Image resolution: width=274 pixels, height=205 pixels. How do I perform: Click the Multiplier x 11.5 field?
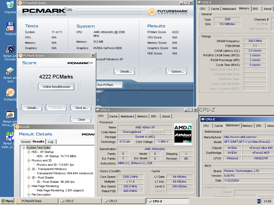click(x=130, y=182)
